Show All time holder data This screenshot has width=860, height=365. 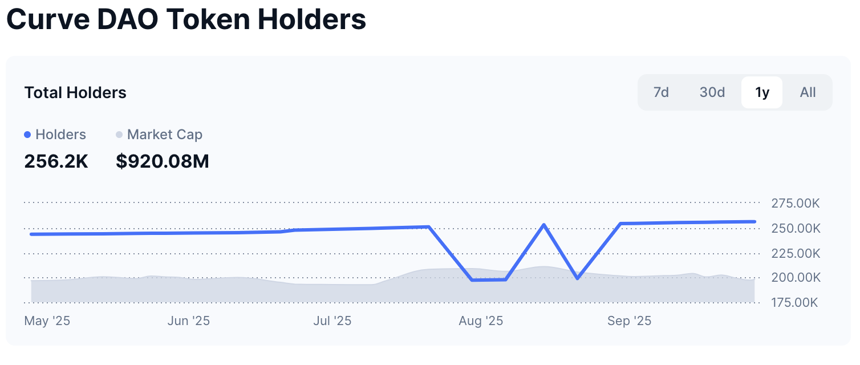pos(808,92)
